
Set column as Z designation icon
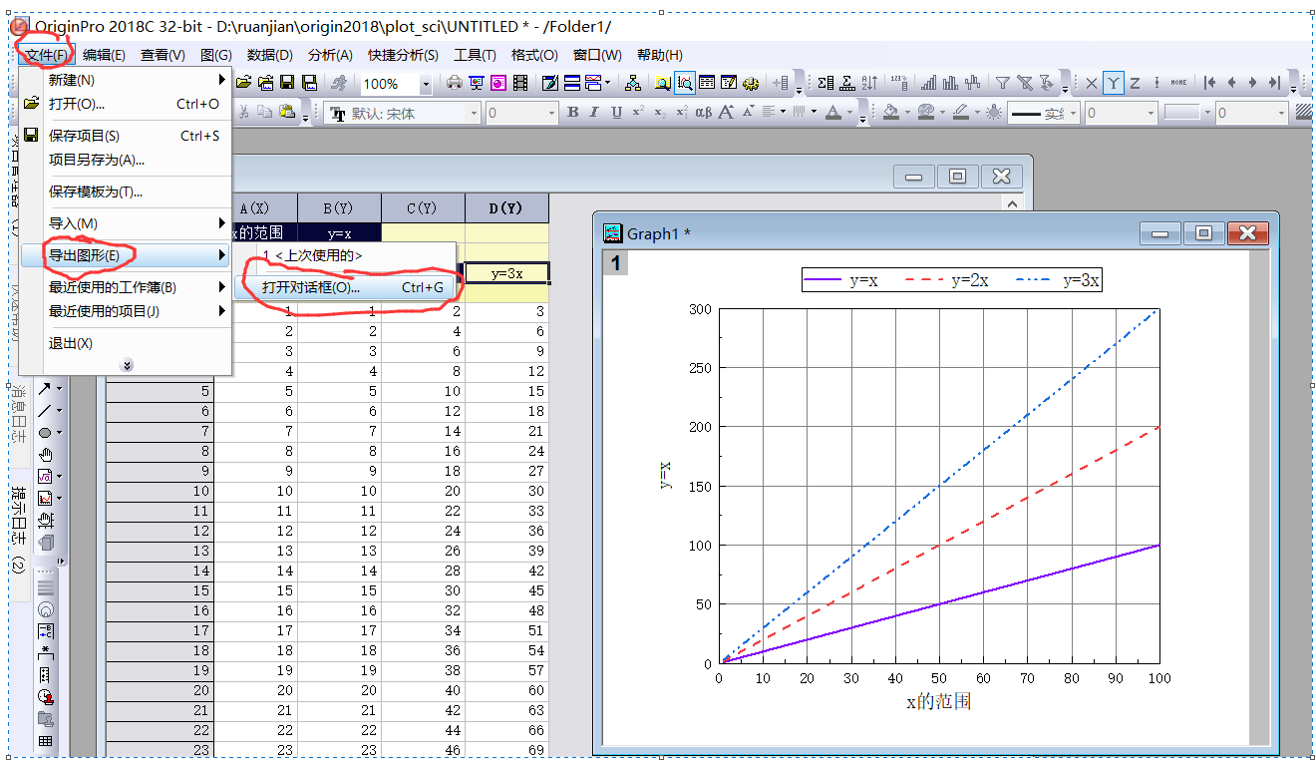(1135, 83)
